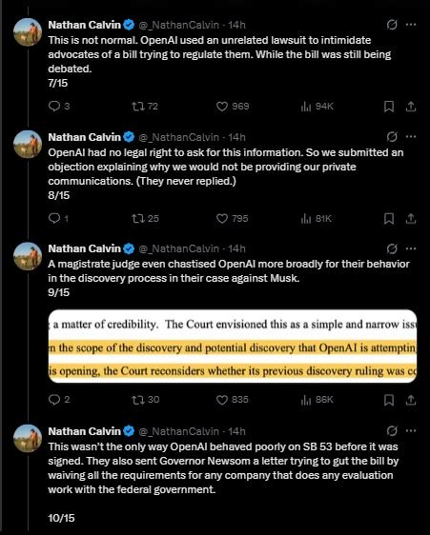Bookmark the 7/15 tweet
This screenshot has width=430, height=535.
point(389,107)
